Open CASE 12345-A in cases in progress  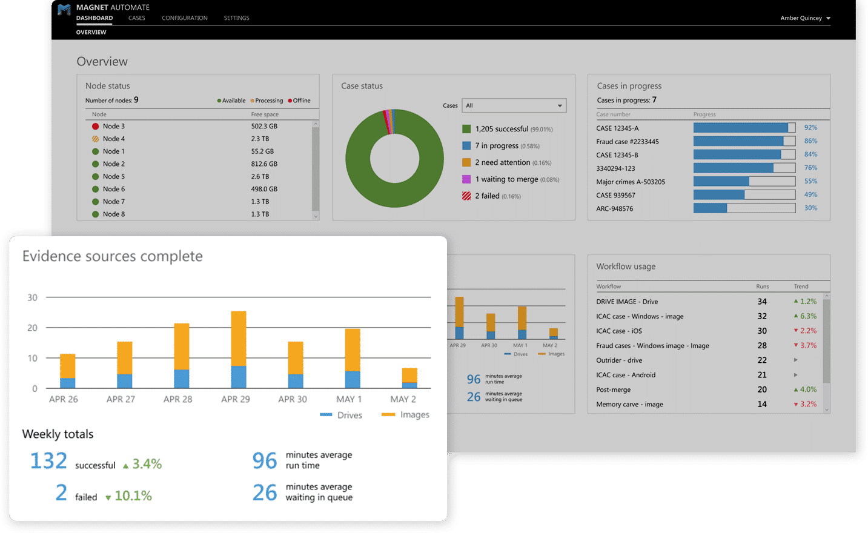[x=617, y=128]
